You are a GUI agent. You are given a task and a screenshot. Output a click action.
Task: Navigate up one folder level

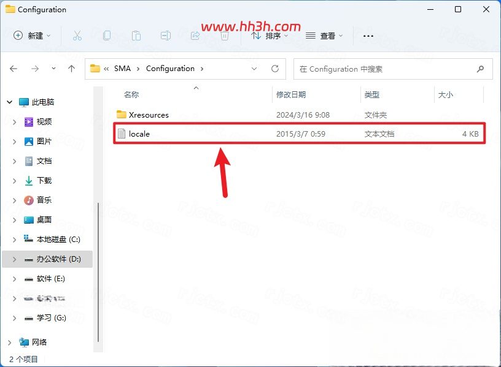72,69
